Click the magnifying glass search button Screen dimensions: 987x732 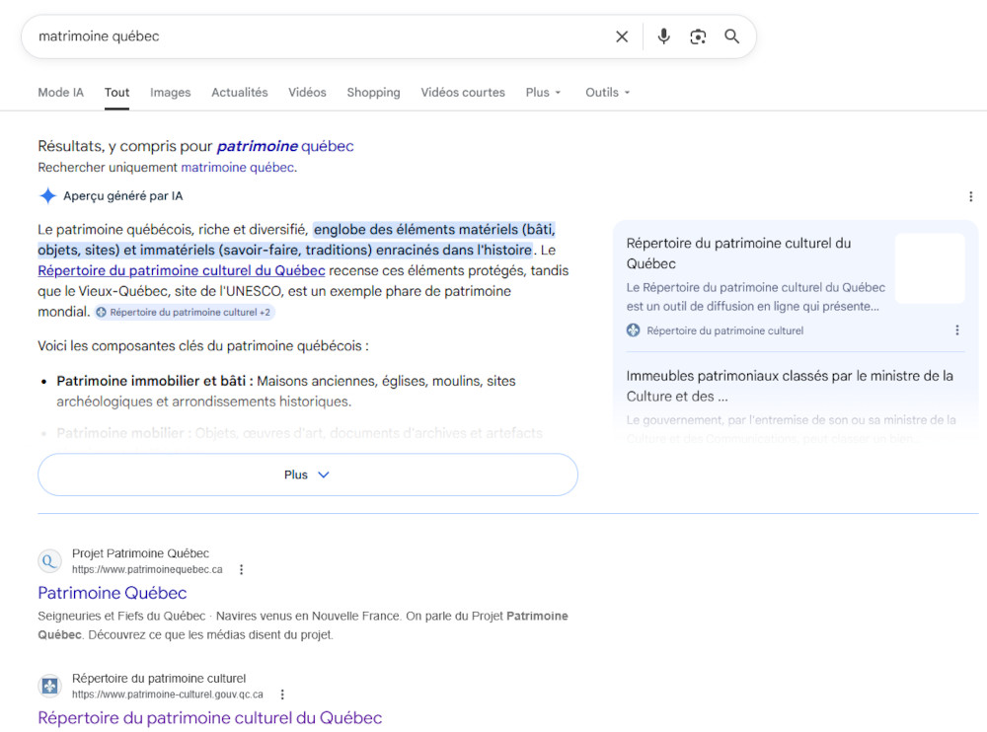pyautogui.click(x=731, y=37)
